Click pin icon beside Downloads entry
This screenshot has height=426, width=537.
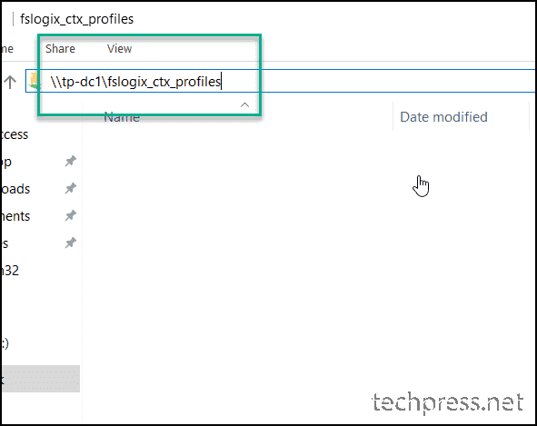point(71,188)
